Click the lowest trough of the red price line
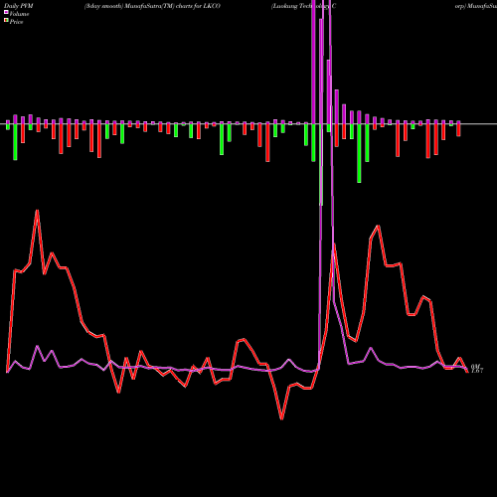This screenshot has height=497, width=497. click(x=281, y=419)
